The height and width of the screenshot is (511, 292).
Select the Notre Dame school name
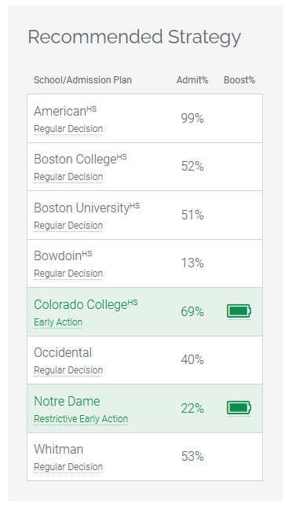click(67, 401)
